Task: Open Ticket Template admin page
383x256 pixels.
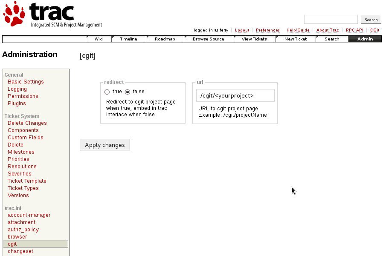Action: 27,181
